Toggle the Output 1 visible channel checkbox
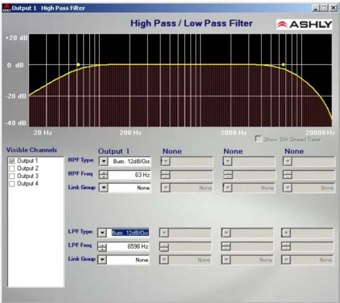The height and width of the screenshot is (303, 340). [12, 161]
